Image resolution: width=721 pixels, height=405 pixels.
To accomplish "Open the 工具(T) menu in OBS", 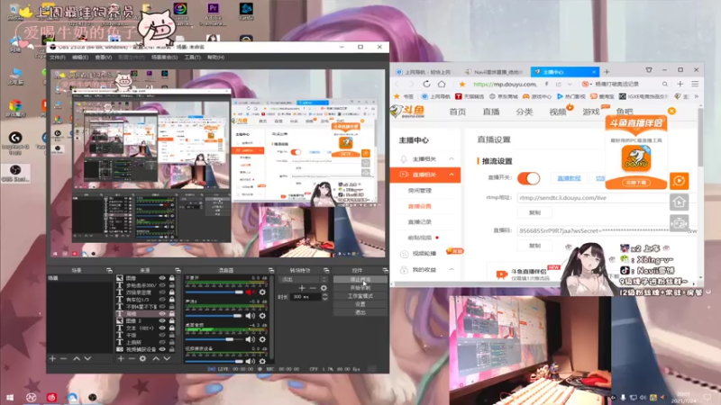I will pos(192,58).
